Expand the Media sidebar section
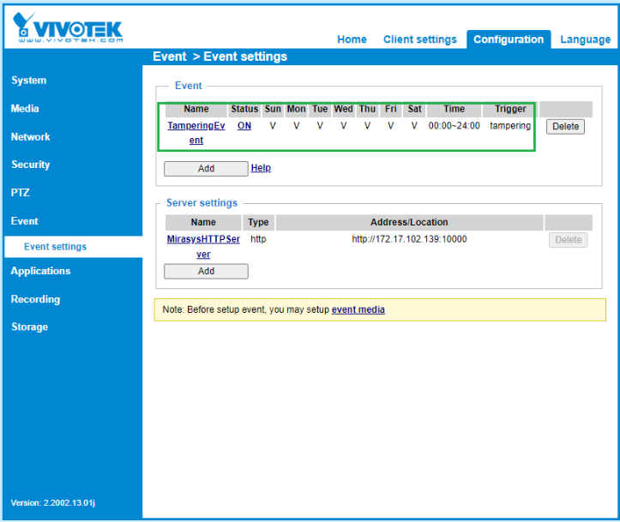The width and height of the screenshot is (620, 522). (x=25, y=109)
